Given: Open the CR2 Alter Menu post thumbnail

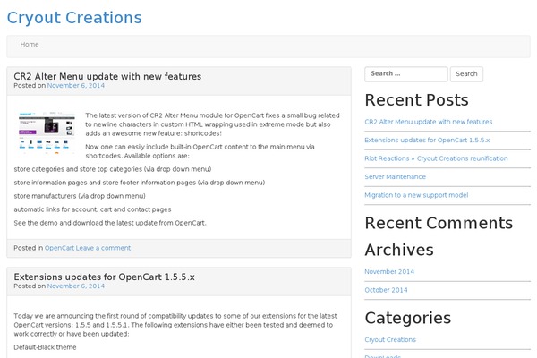Looking at the screenshot, I should [x=47, y=132].
